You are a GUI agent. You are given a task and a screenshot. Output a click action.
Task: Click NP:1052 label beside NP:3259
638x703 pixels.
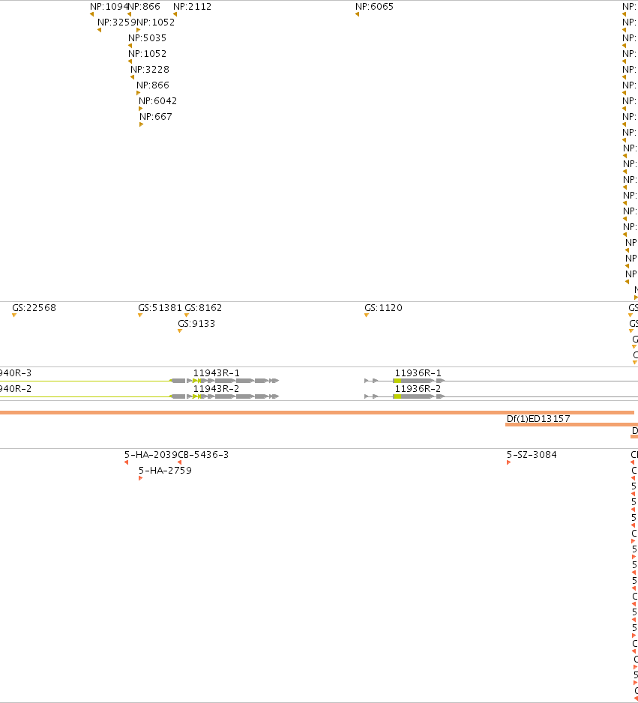click(x=156, y=22)
